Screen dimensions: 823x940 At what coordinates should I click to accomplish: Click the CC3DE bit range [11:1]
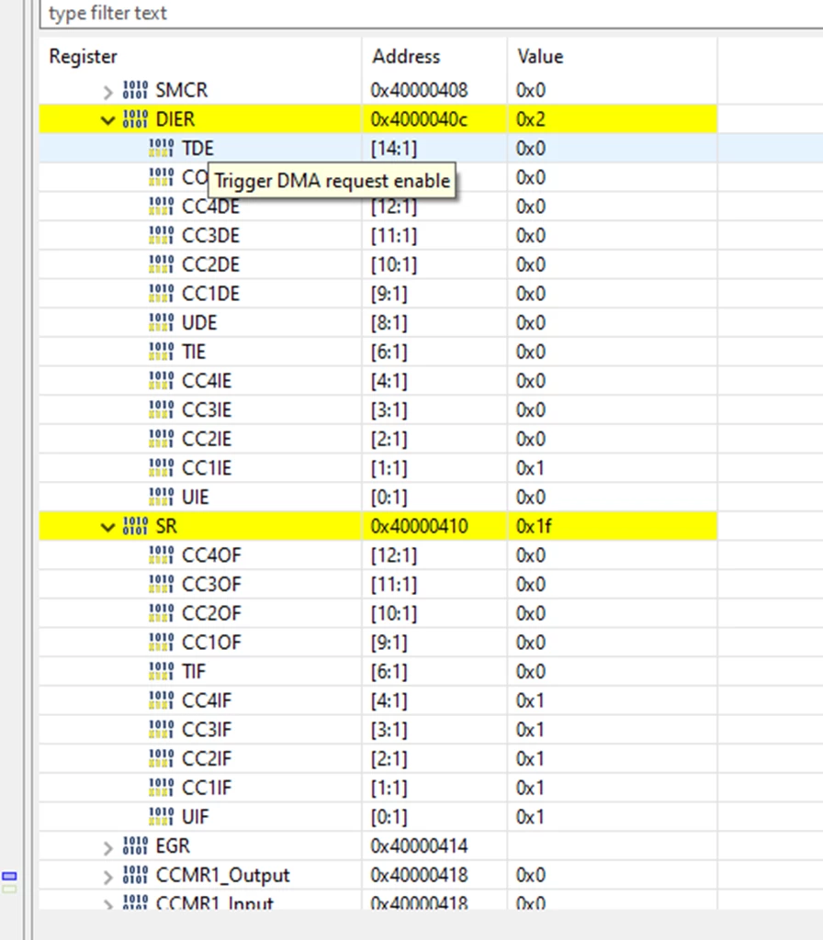click(x=393, y=235)
